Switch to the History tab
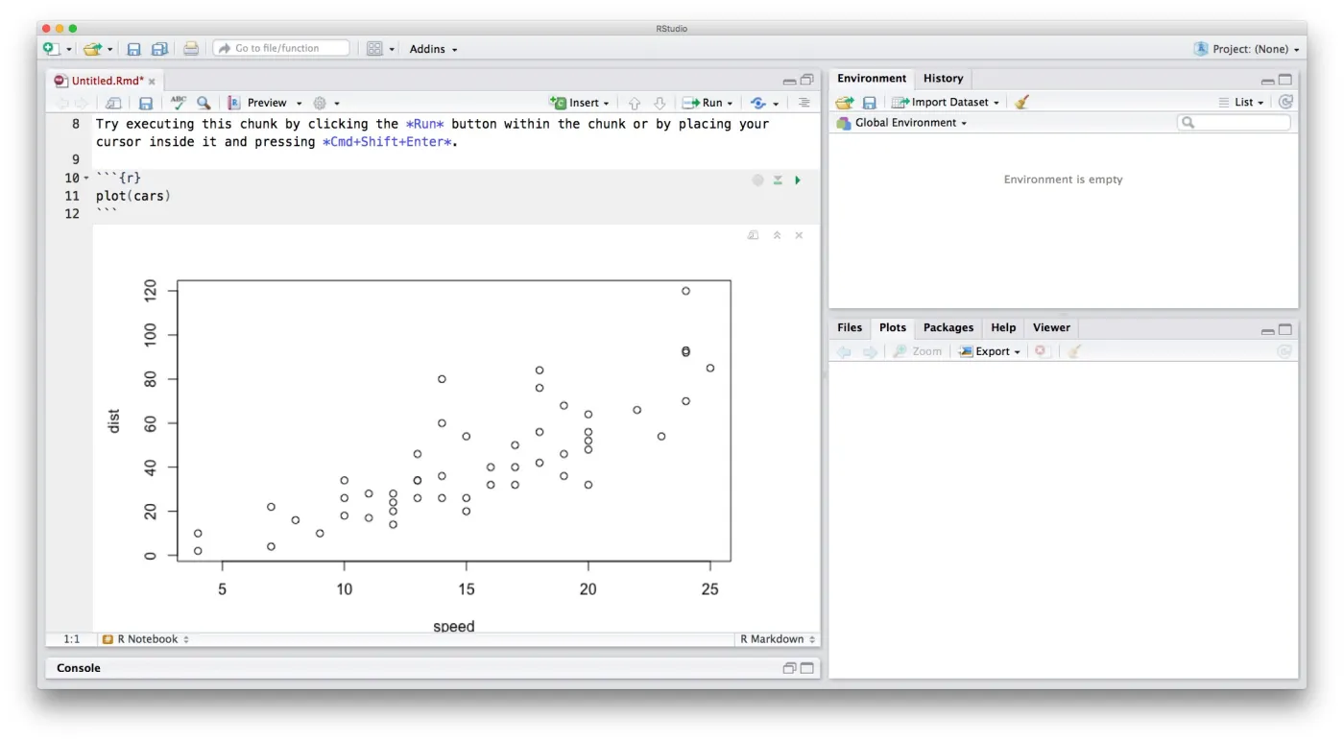This screenshot has height=742, width=1344. coord(943,79)
